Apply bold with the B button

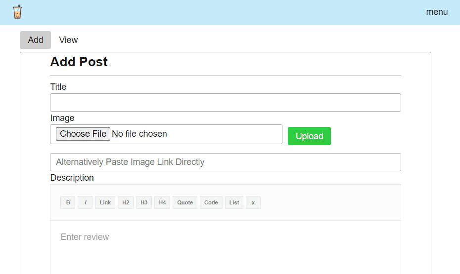[68, 202]
